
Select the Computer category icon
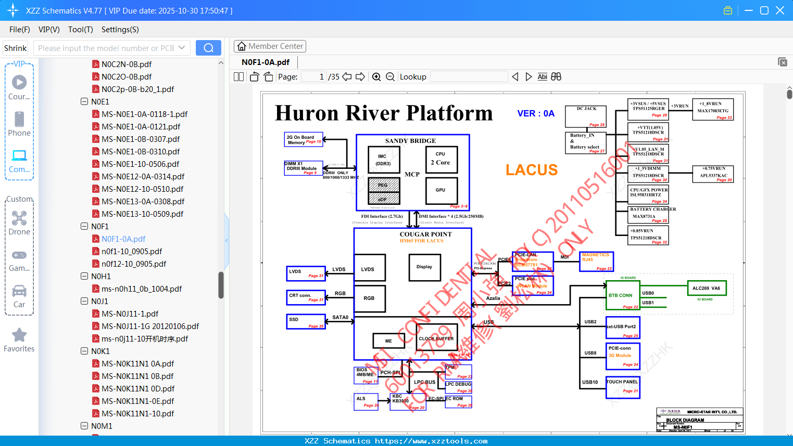pos(19,155)
